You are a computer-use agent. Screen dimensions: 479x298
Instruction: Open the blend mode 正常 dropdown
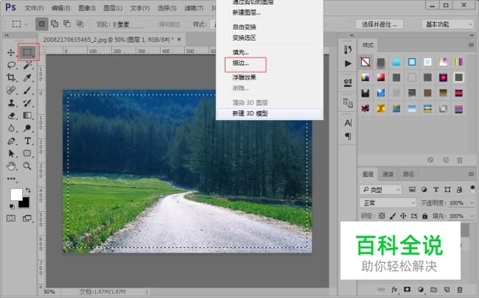tap(388, 203)
